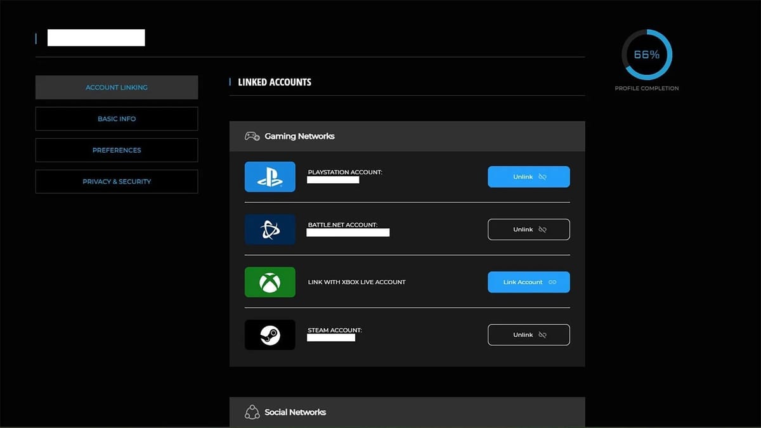Unlink the PlayStation account

[x=528, y=177]
